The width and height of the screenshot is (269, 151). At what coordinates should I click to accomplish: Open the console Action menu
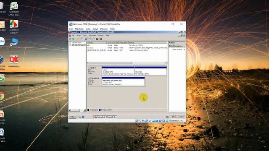79,35
